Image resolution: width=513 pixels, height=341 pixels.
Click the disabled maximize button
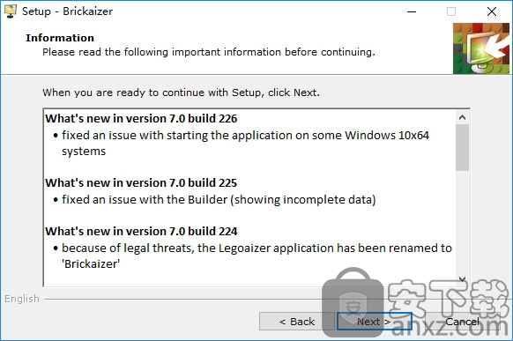point(451,11)
